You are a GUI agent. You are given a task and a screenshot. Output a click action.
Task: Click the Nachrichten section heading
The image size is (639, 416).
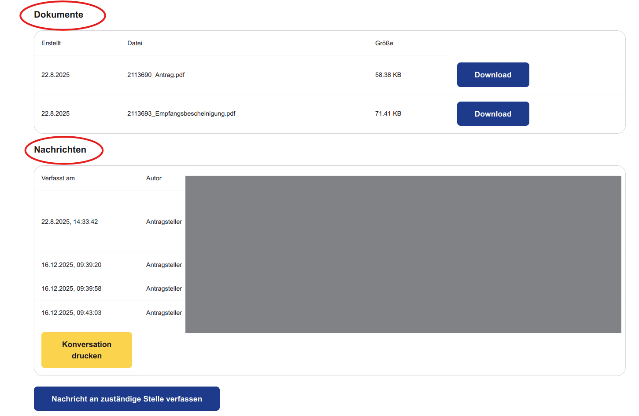point(60,150)
